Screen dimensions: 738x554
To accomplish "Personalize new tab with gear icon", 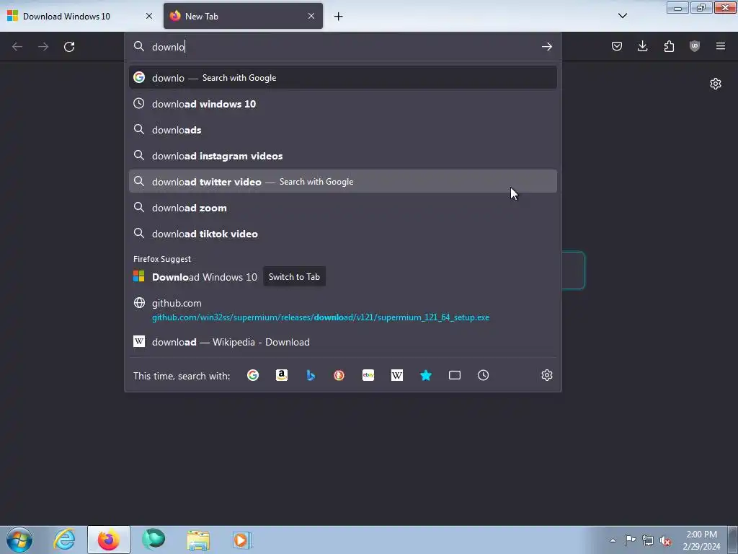I will tap(716, 84).
